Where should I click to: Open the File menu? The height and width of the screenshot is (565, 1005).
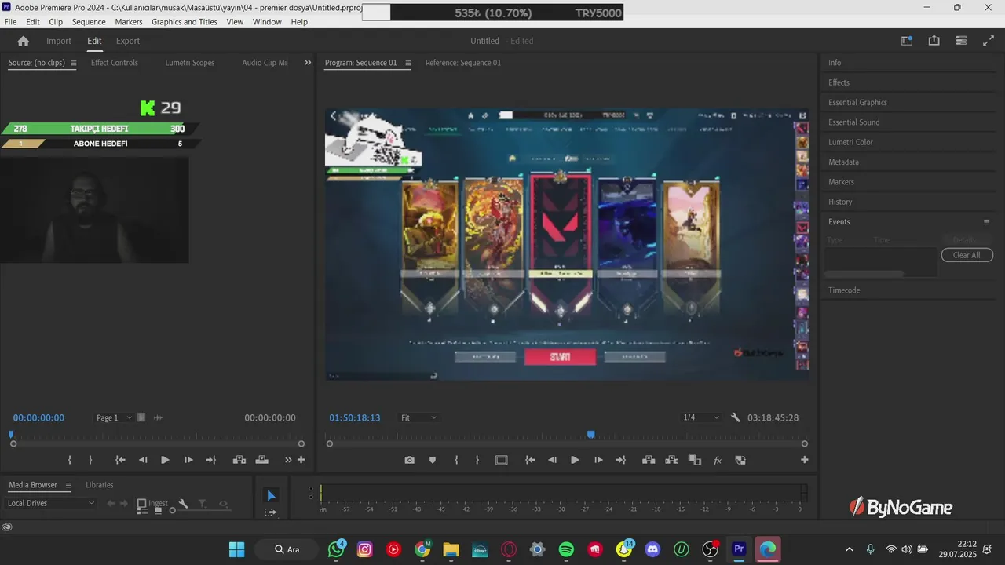click(x=10, y=22)
